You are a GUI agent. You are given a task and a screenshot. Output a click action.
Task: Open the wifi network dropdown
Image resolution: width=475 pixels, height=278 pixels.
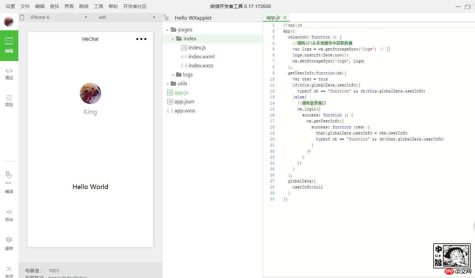(127, 17)
